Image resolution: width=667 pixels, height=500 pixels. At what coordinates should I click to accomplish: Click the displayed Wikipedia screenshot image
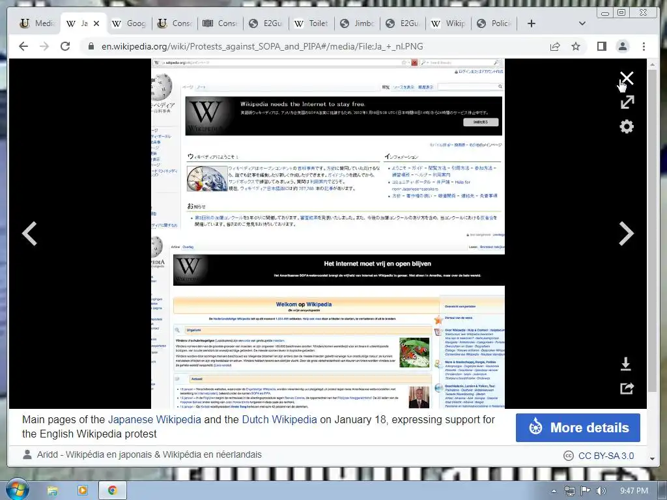(x=328, y=234)
